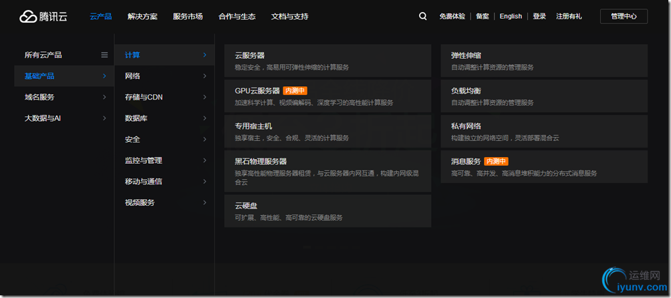Expand the 视频服务 category chevron
Screen dimensions: 671x298
[x=205, y=202]
